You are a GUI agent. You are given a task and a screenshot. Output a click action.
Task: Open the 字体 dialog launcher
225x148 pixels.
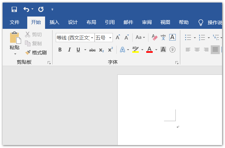(x=177, y=63)
